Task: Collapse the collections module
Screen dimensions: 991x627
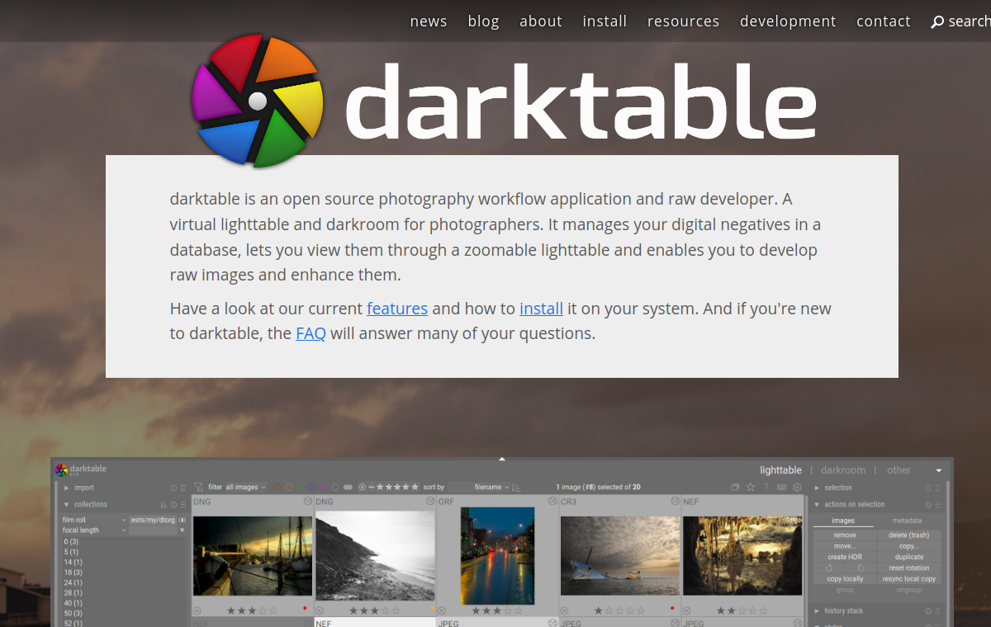Action: click(67, 505)
